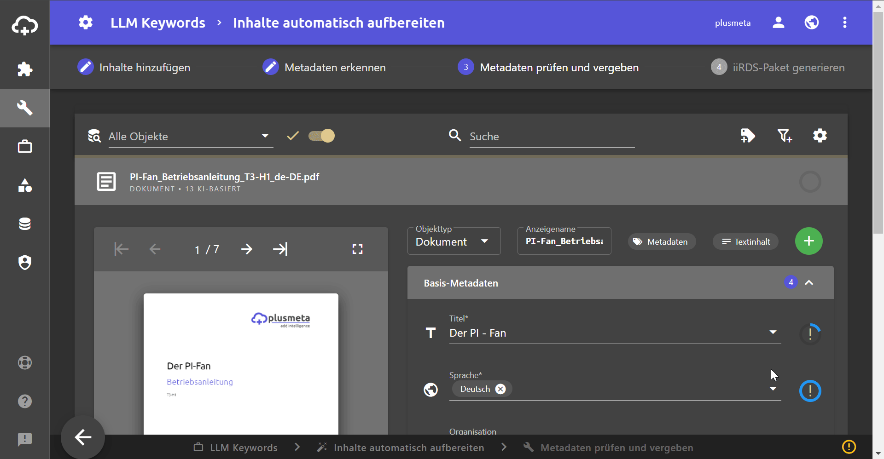884x459 pixels.
Task: Click the PDF cover page thumbnail
Action: [x=241, y=364]
